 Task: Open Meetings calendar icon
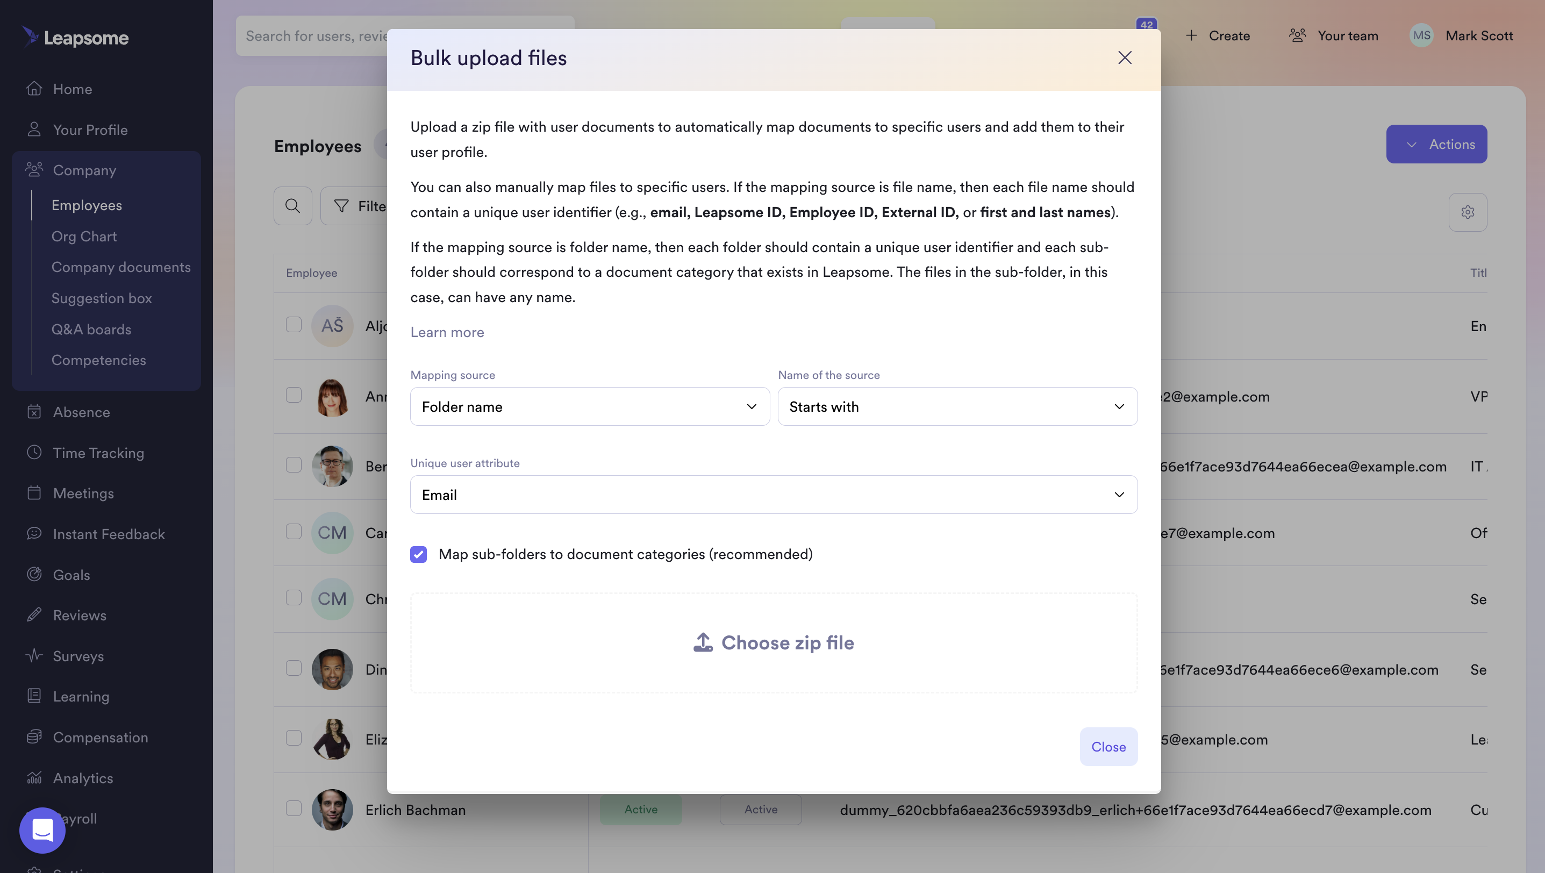pos(34,493)
